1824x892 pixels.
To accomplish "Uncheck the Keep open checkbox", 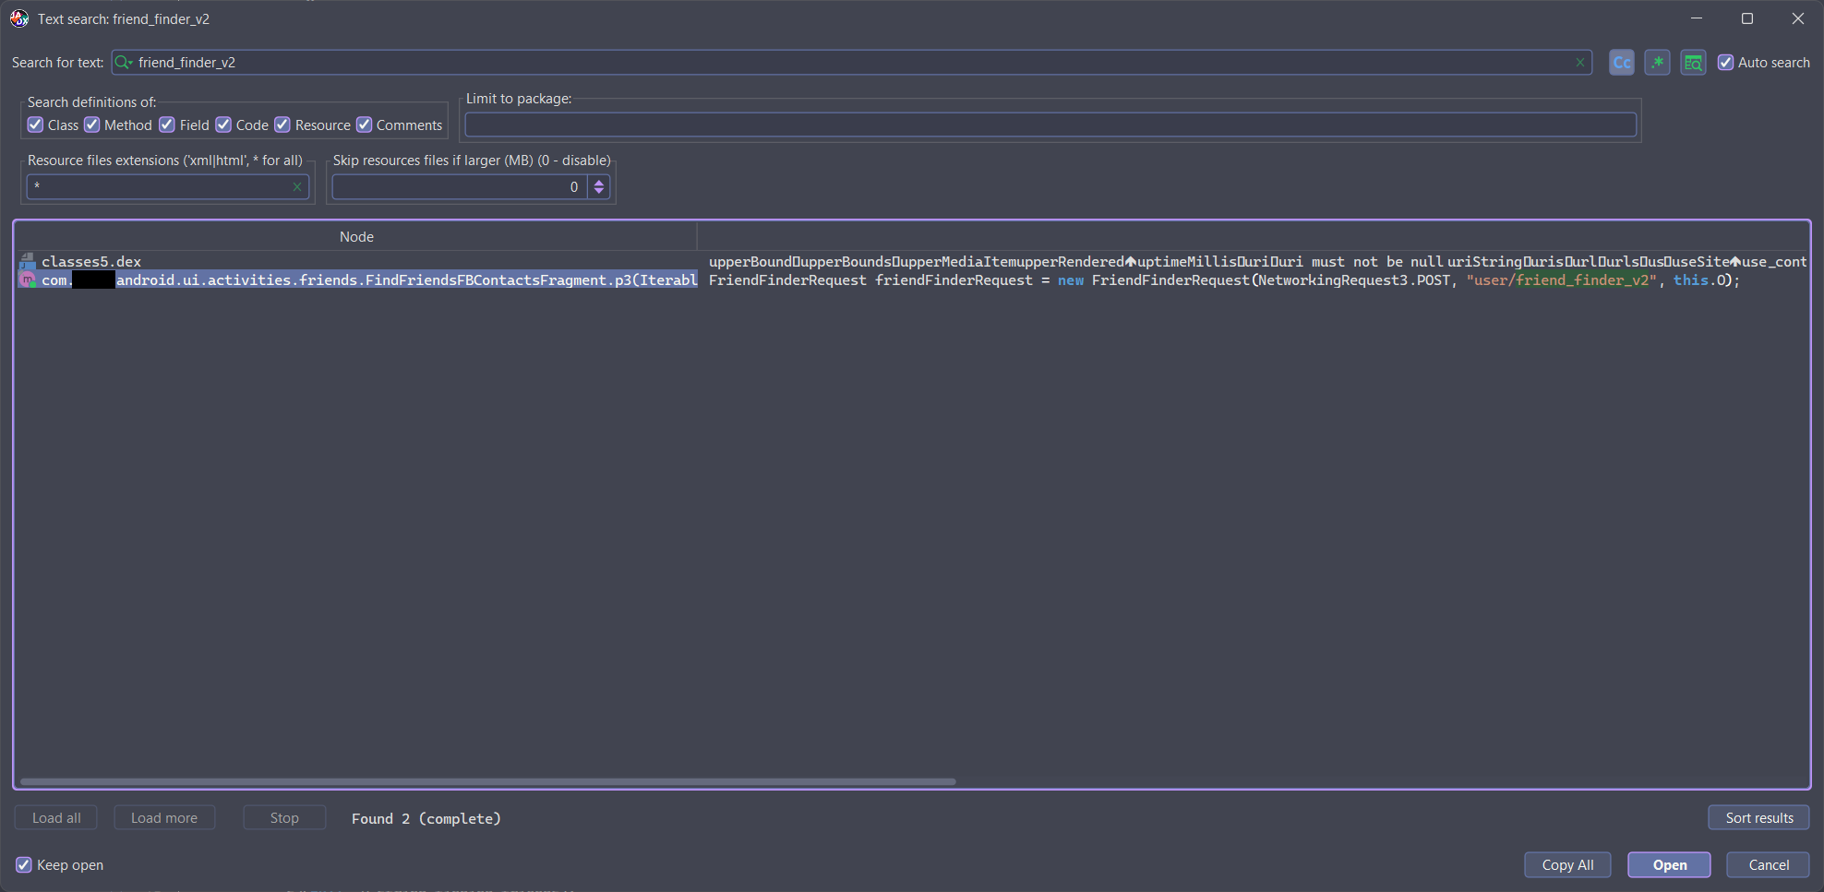I will 24,865.
